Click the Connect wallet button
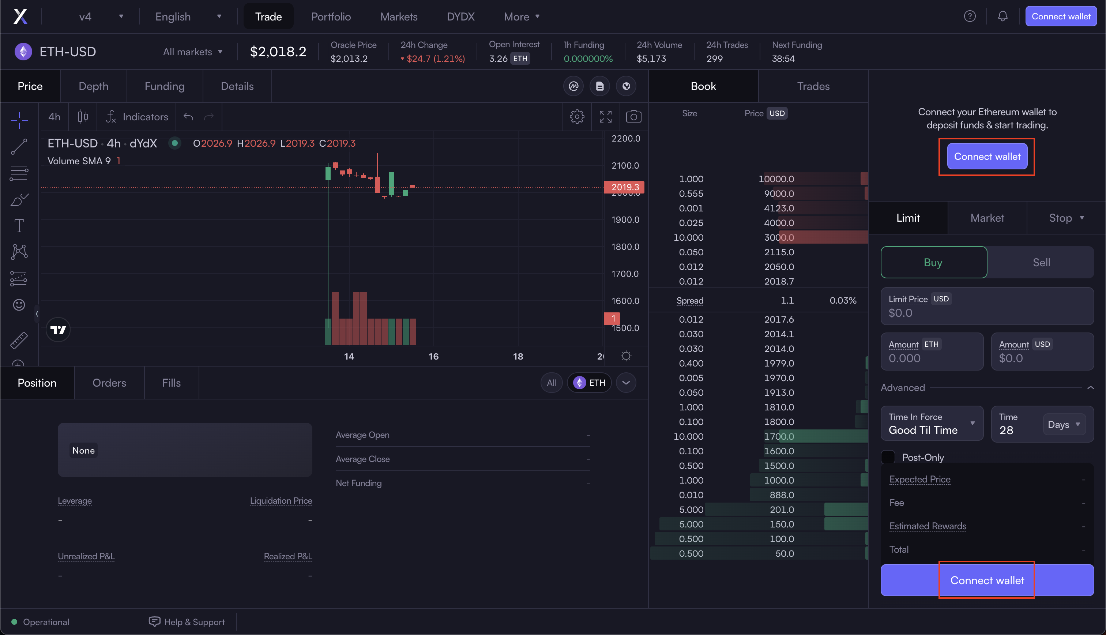Image resolution: width=1106 pixels, height=635 pixels. pos(986,156)
